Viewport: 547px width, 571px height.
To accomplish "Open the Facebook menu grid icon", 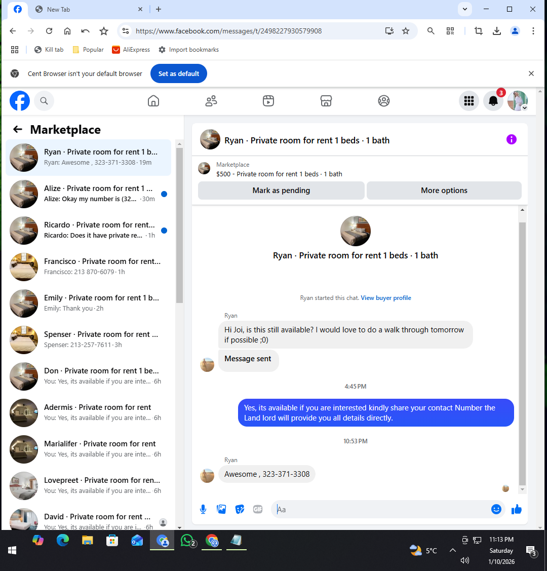I will click(469, 101).
